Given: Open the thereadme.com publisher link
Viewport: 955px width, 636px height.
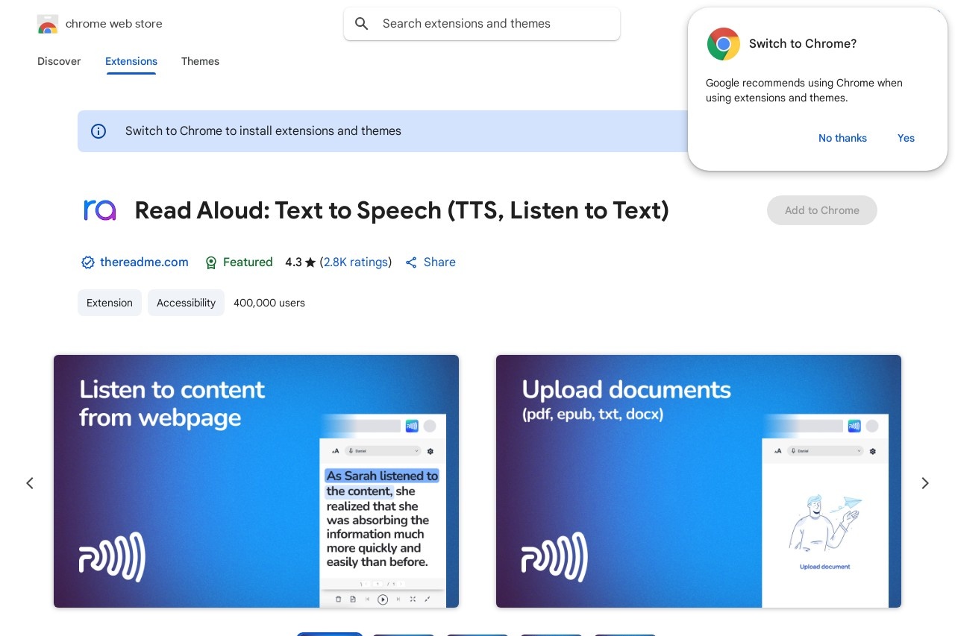Looking at the screenshot, I should [144, 262].
